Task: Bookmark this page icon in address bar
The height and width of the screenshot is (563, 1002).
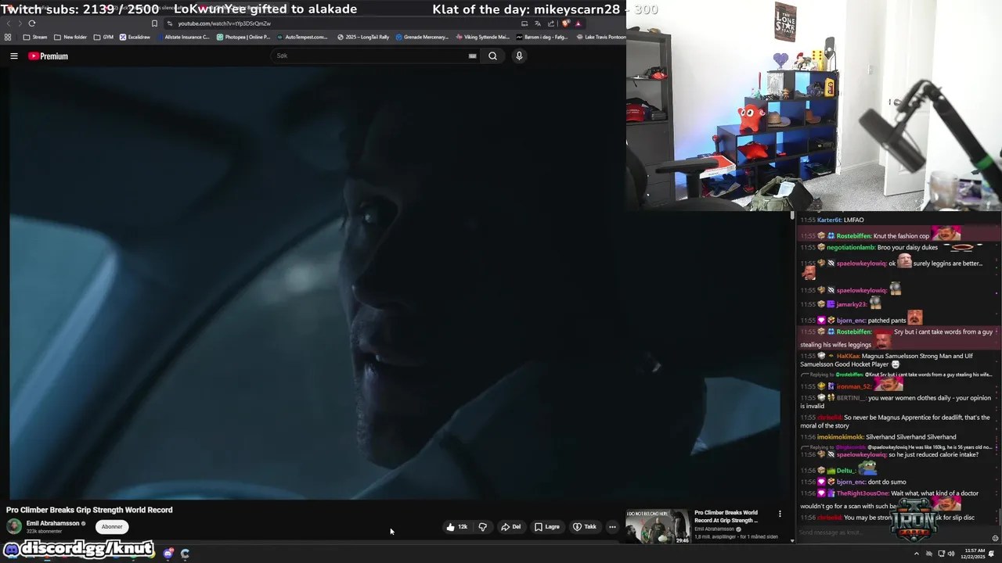Action: 154,23
